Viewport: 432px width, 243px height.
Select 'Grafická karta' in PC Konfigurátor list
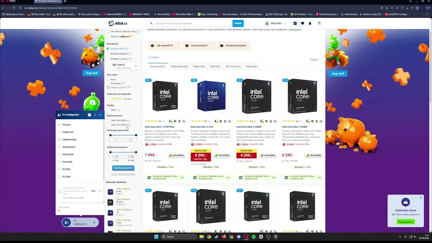pyautogui.click(x=69, y=147)
